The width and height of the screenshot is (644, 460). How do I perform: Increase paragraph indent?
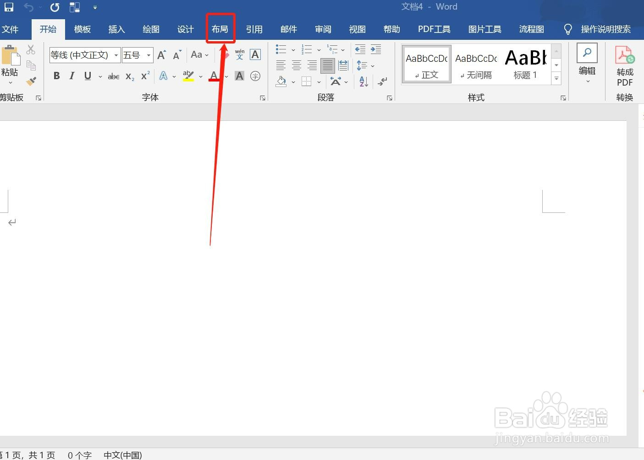coord(376,49)
